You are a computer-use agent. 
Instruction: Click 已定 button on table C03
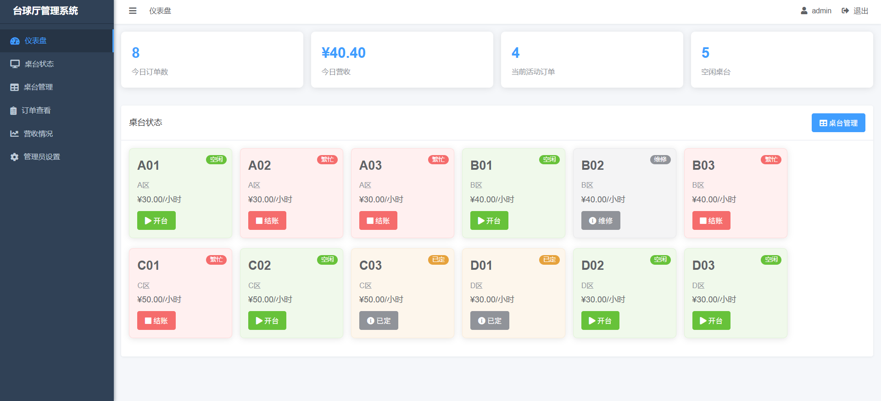(379, 321)
